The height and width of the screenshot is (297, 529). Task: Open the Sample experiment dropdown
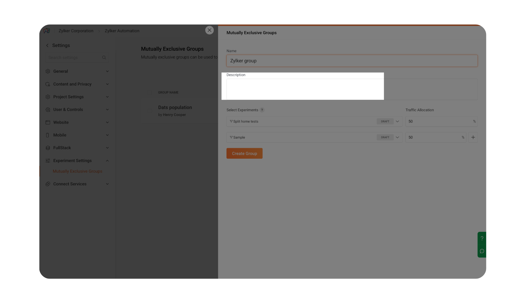click(397, 137)
